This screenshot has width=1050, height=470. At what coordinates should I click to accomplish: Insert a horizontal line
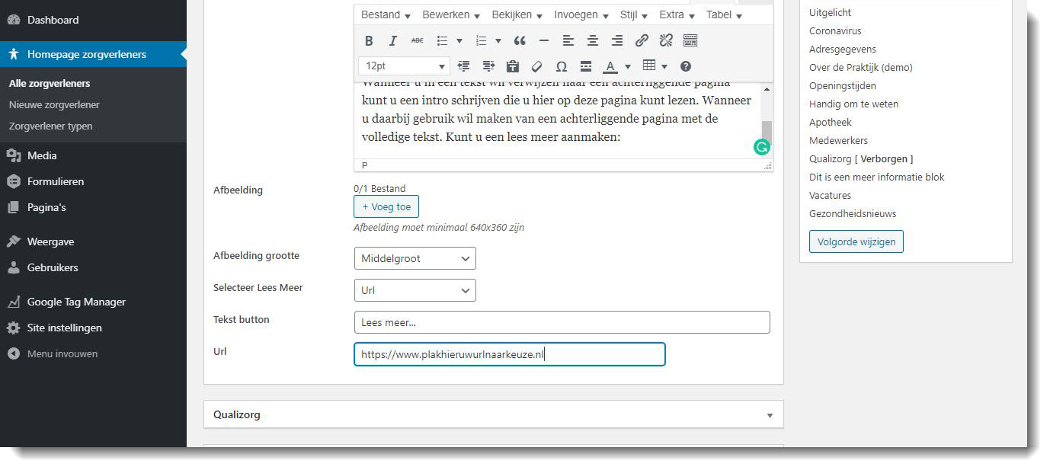point(544,40)
